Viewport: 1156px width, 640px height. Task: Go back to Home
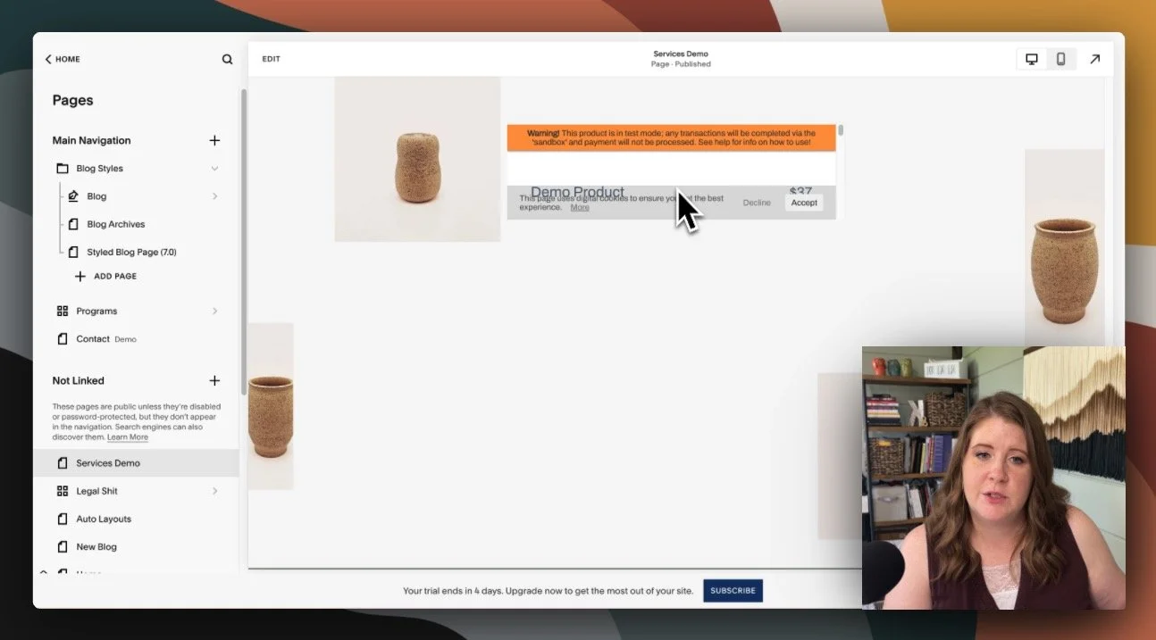pos(63,59)
